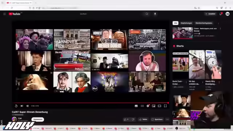The width and height of the screenshot is (233, 131).
Task: Bookmark the page with the star icon
Action: pyautogui.click(x=199, y=8)
